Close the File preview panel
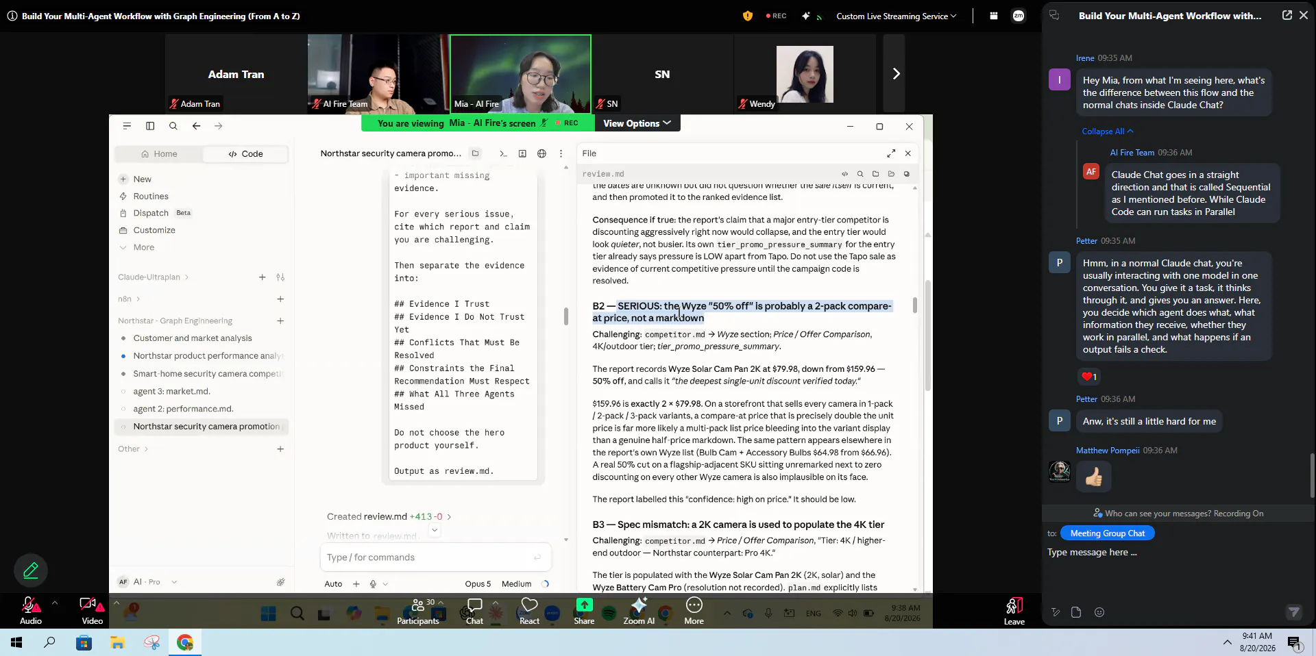Viewport: 1316px width, 656px height. 908,153
